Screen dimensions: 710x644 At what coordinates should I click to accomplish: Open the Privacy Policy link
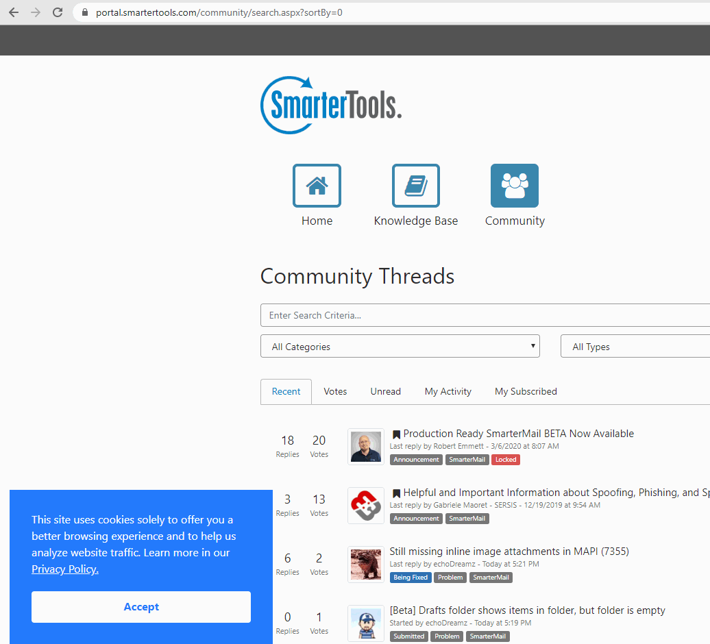[x=65, y=569]
